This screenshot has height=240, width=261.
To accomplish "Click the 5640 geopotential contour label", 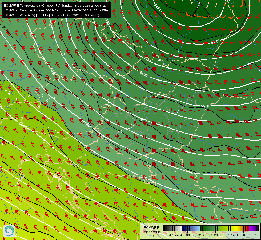I will point(23,125).
